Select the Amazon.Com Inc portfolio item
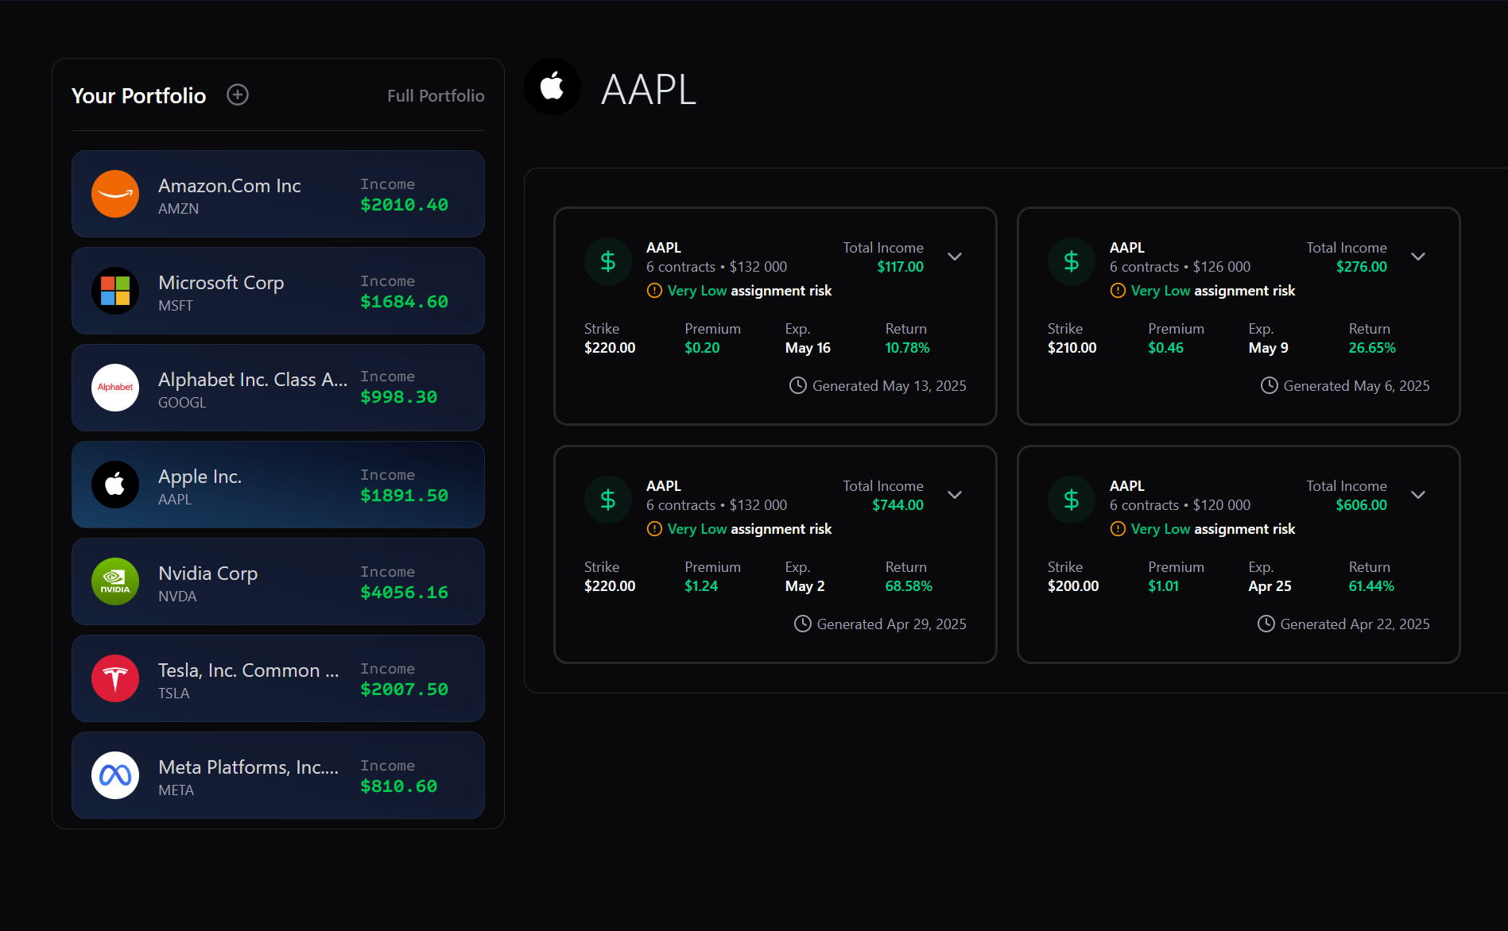This screenshot has width=1508, height=931. coord(278,194)
